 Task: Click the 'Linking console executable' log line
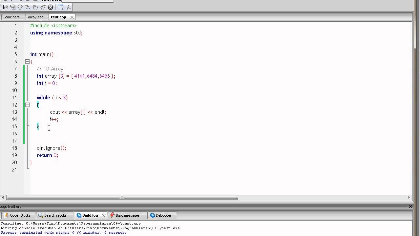(90, 228)
